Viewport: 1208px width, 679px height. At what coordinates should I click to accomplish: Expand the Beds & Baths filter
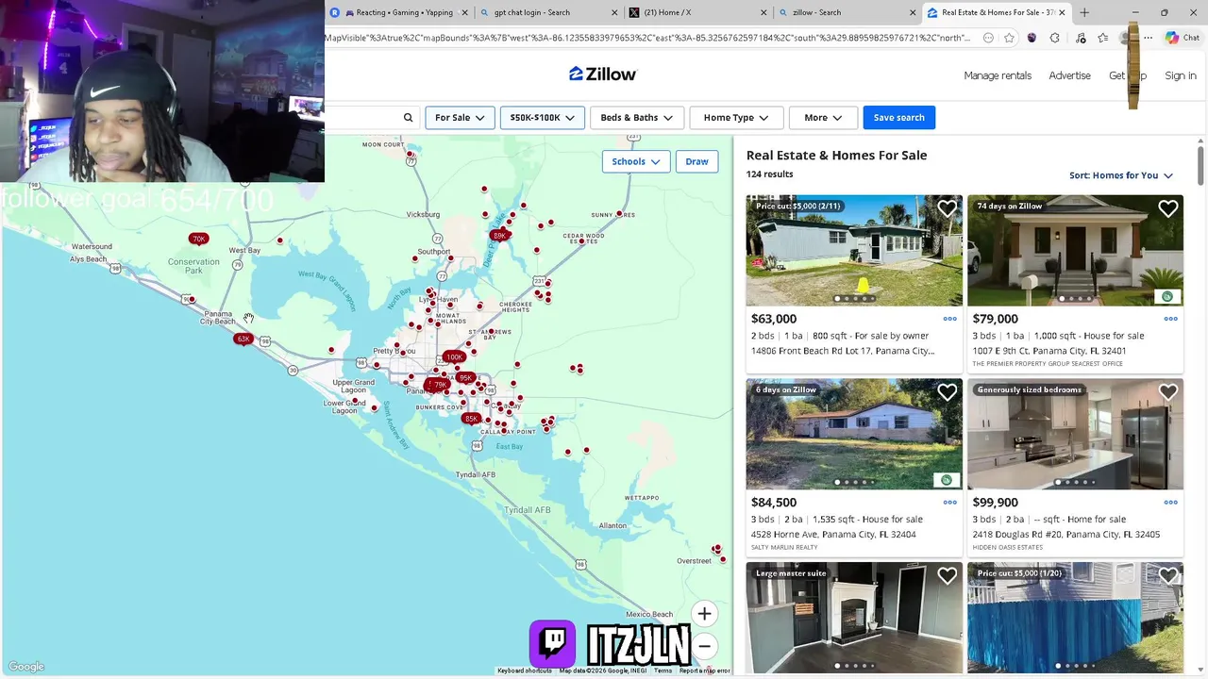tap(636, 118)
